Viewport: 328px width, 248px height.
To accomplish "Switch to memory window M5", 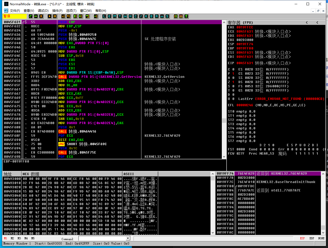I will [x=33, y=238].
